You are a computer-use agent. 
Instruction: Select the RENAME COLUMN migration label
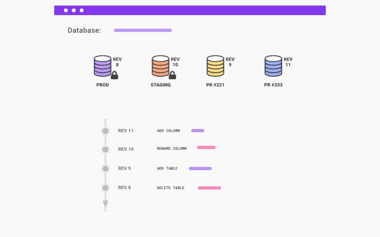tap(171, 148)
